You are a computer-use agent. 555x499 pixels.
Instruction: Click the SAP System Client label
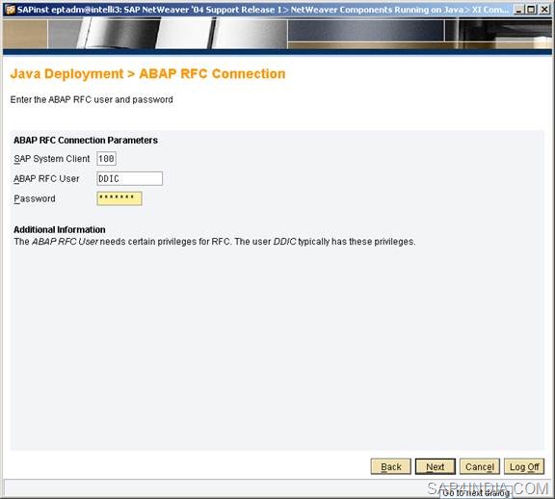pyautogui.click(x=52, y=159)
